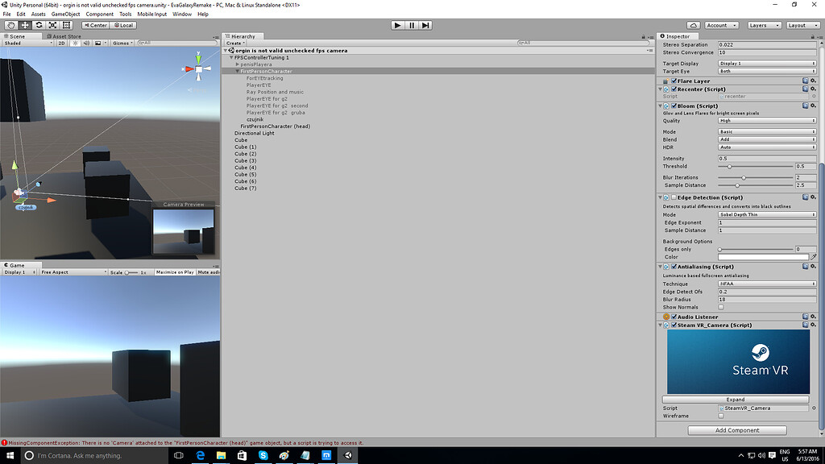This screenshot has width=825, height=464.
Task: Open the gear menu on Bloom (Script)
Action: pyautogui.click(x=814, y=106)
